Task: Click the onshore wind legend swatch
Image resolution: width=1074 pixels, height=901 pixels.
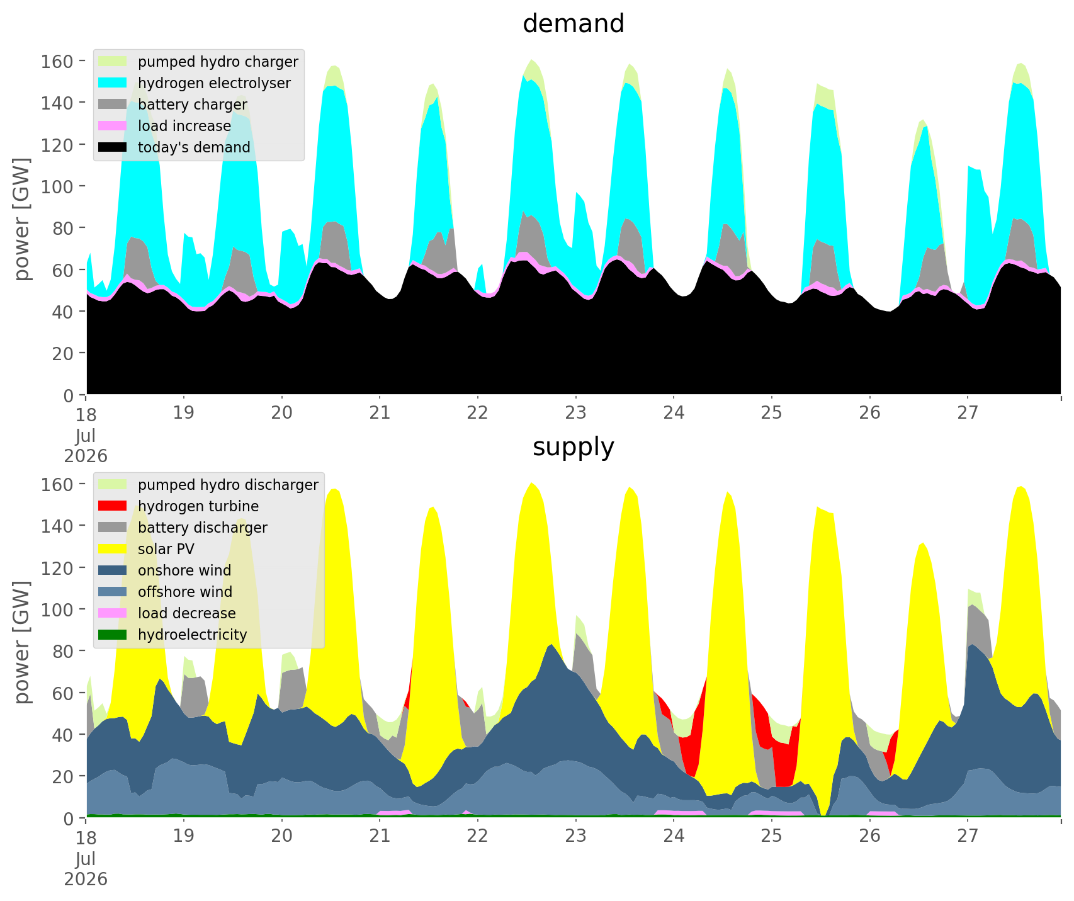Action: (113, 570)
